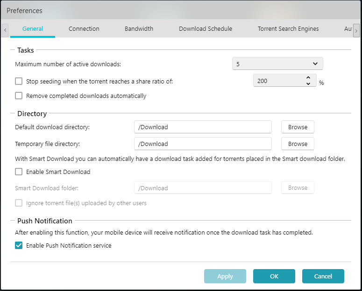362x291 pixels.
Task: Check Remove completed downloads automatically
Action: click(19, 96)
